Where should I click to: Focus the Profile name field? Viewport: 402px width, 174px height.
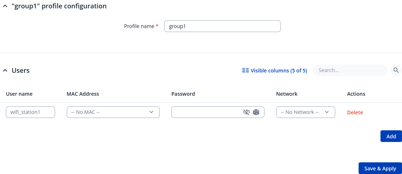click(x=222, y=26)
